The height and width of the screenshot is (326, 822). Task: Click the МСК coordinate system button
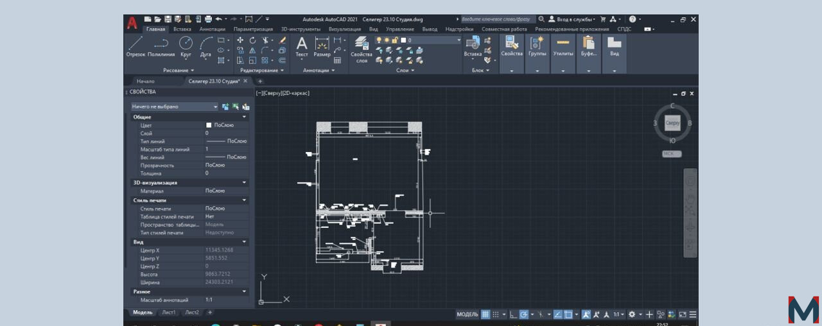[x=672, y=154]
